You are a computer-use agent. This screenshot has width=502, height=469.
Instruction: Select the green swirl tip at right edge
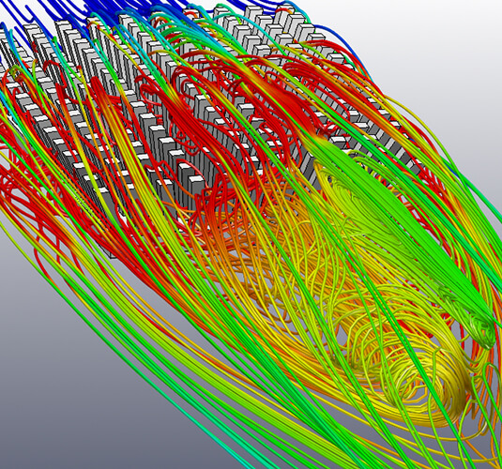coord(482,330)
